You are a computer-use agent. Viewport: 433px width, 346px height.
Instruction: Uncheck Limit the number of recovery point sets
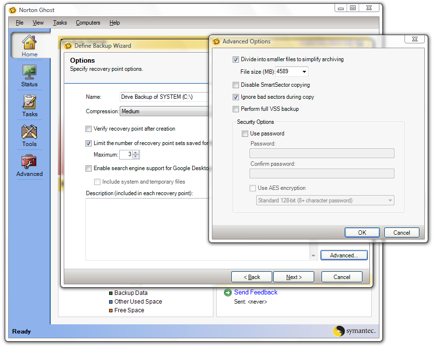[89, 143]
